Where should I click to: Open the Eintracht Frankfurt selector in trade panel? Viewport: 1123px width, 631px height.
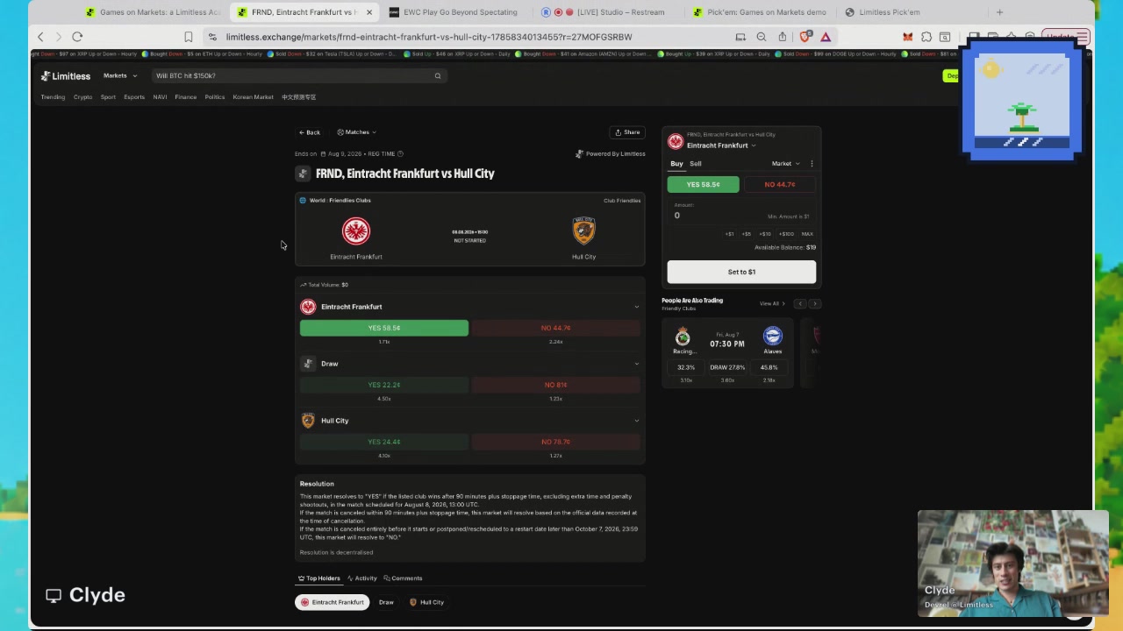tap(721, 145)
